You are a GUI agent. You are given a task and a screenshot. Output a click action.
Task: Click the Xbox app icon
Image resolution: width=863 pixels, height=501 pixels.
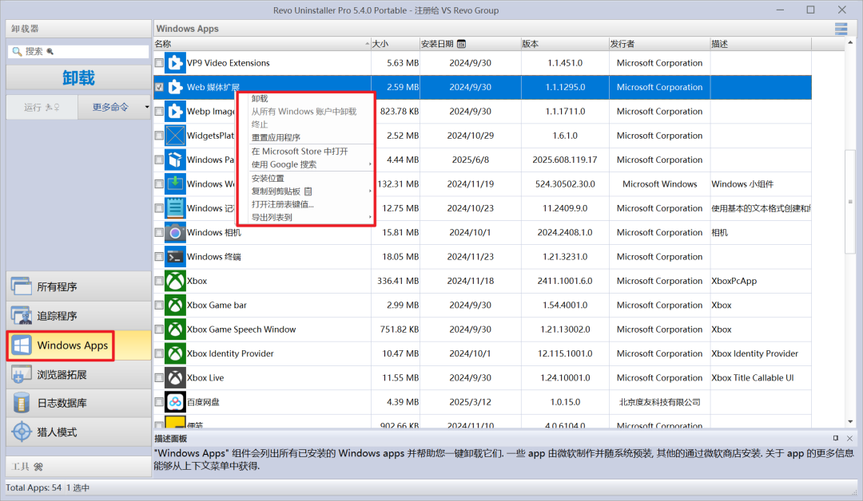[x=175, y=281]
